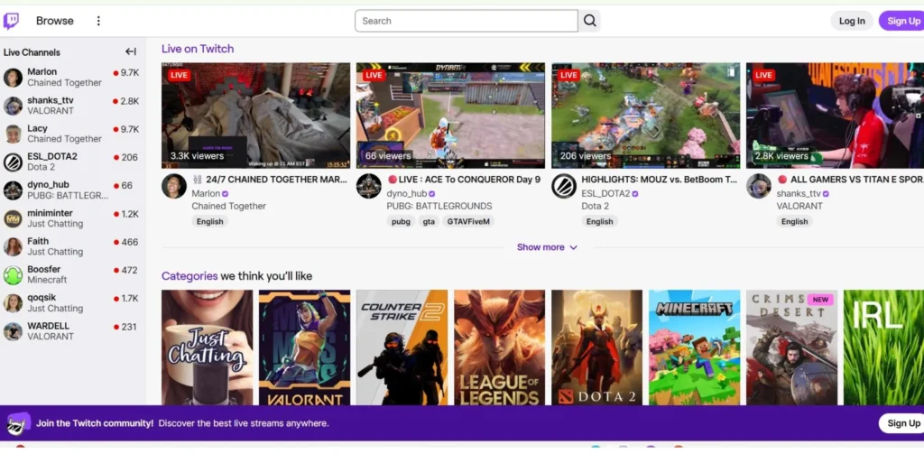Click verified badge next to dyno_hub name
This screenshot has height=454, width=924.
click(x=432, y=193)
